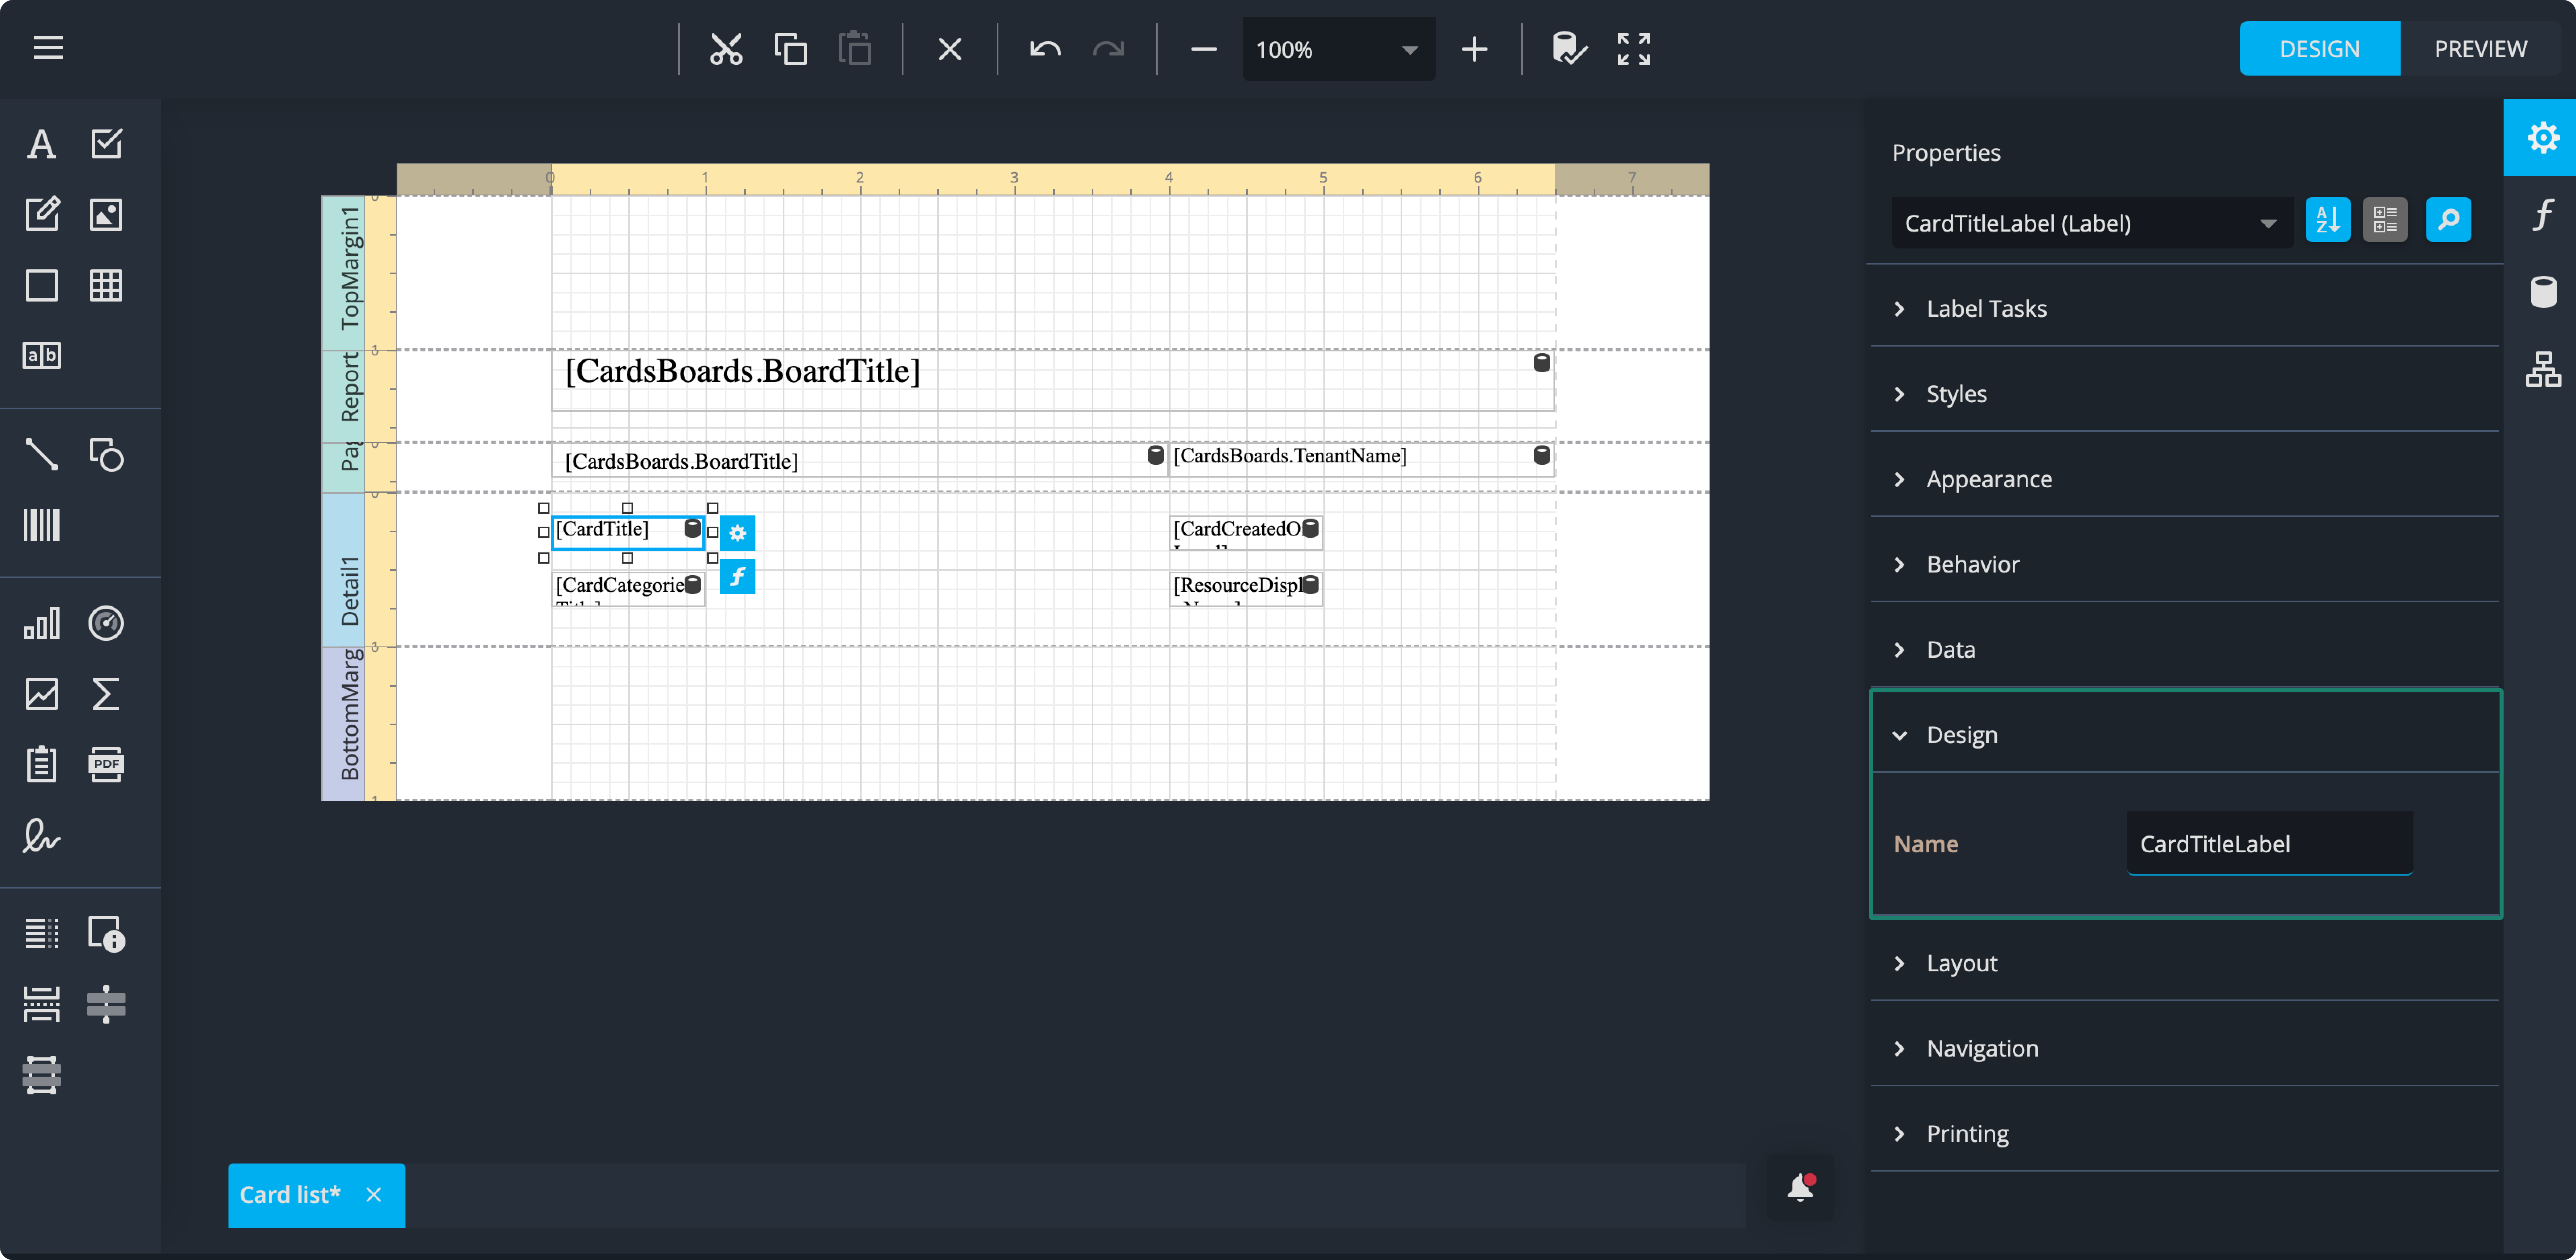Select the Check Box control tool
2576x1260 pixels.
[106, 144]
